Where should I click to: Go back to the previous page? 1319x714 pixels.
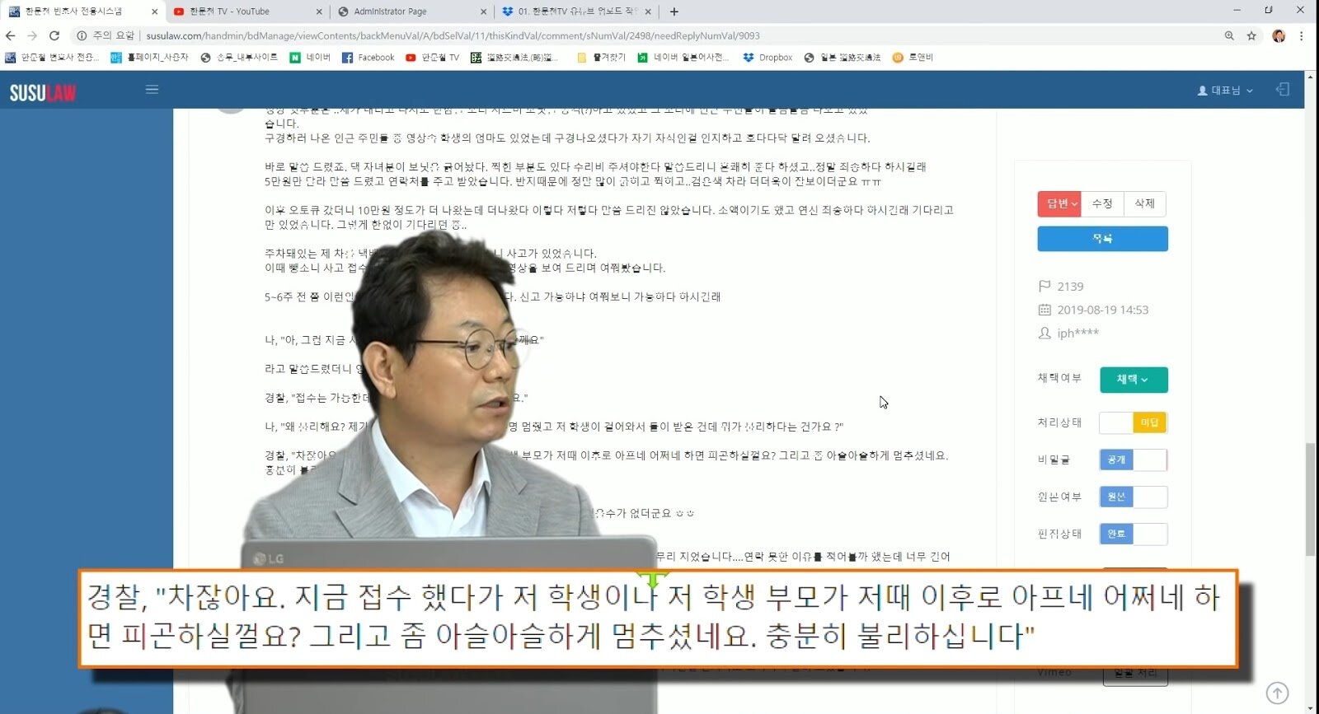click(10, 35)
